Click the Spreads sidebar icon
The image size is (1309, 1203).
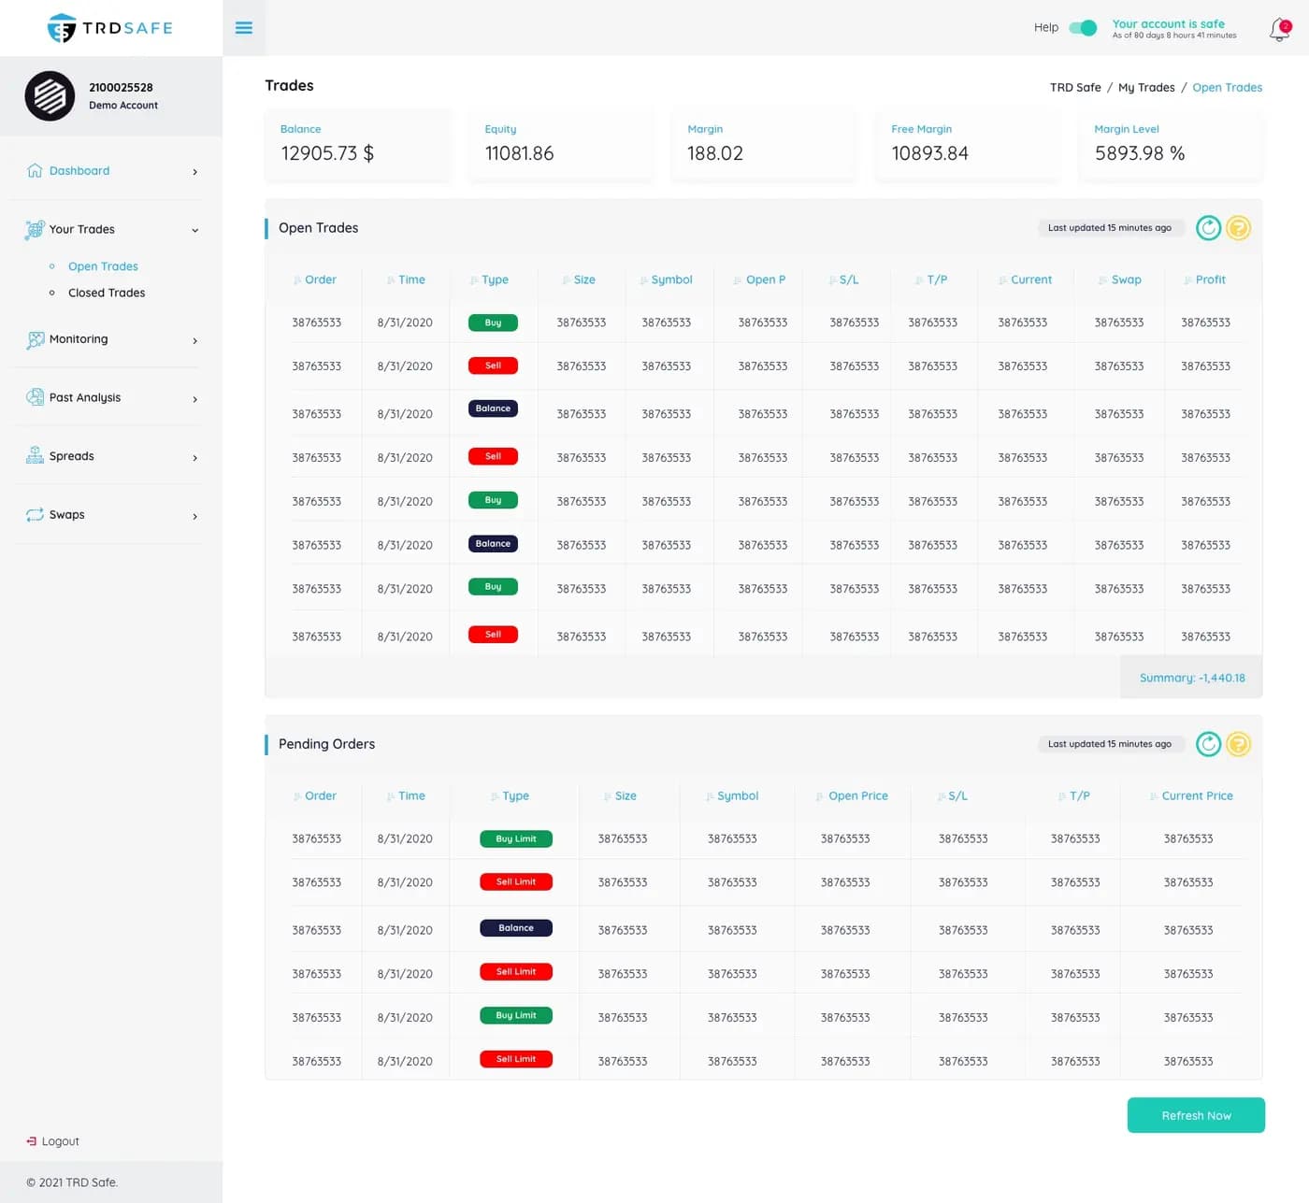click(x=35, y=456)
